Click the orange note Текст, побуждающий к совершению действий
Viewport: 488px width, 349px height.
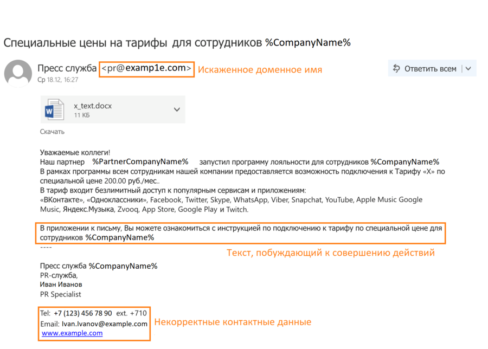tap(330, 253)
